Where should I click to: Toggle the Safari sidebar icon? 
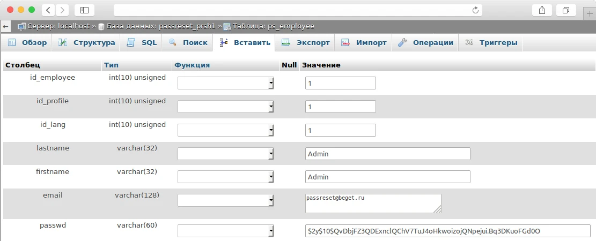(84, 10)
